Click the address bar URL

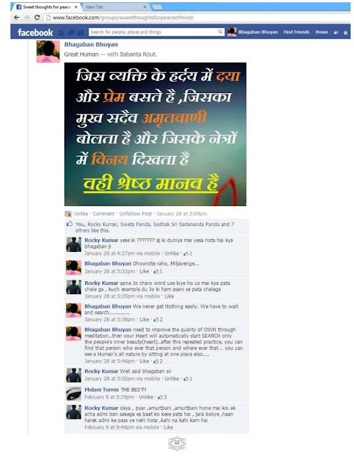tap(123, 17)
